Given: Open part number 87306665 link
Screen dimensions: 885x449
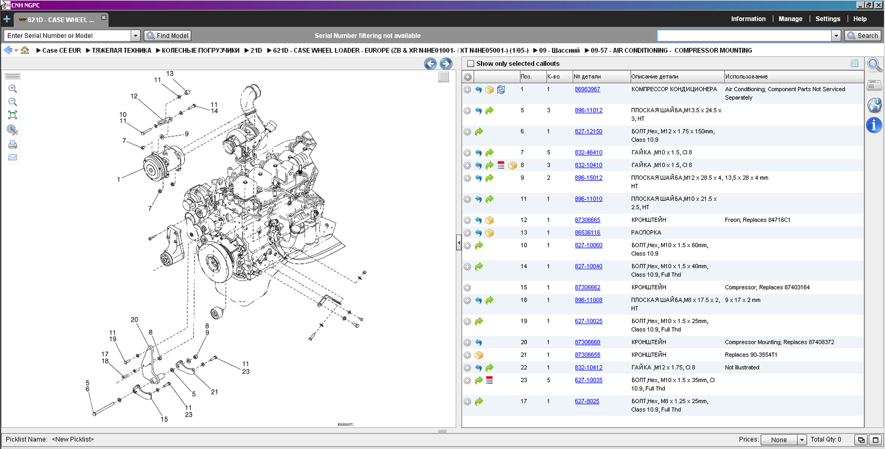Looking at the screenshot, I should click(x=587, y=220).
